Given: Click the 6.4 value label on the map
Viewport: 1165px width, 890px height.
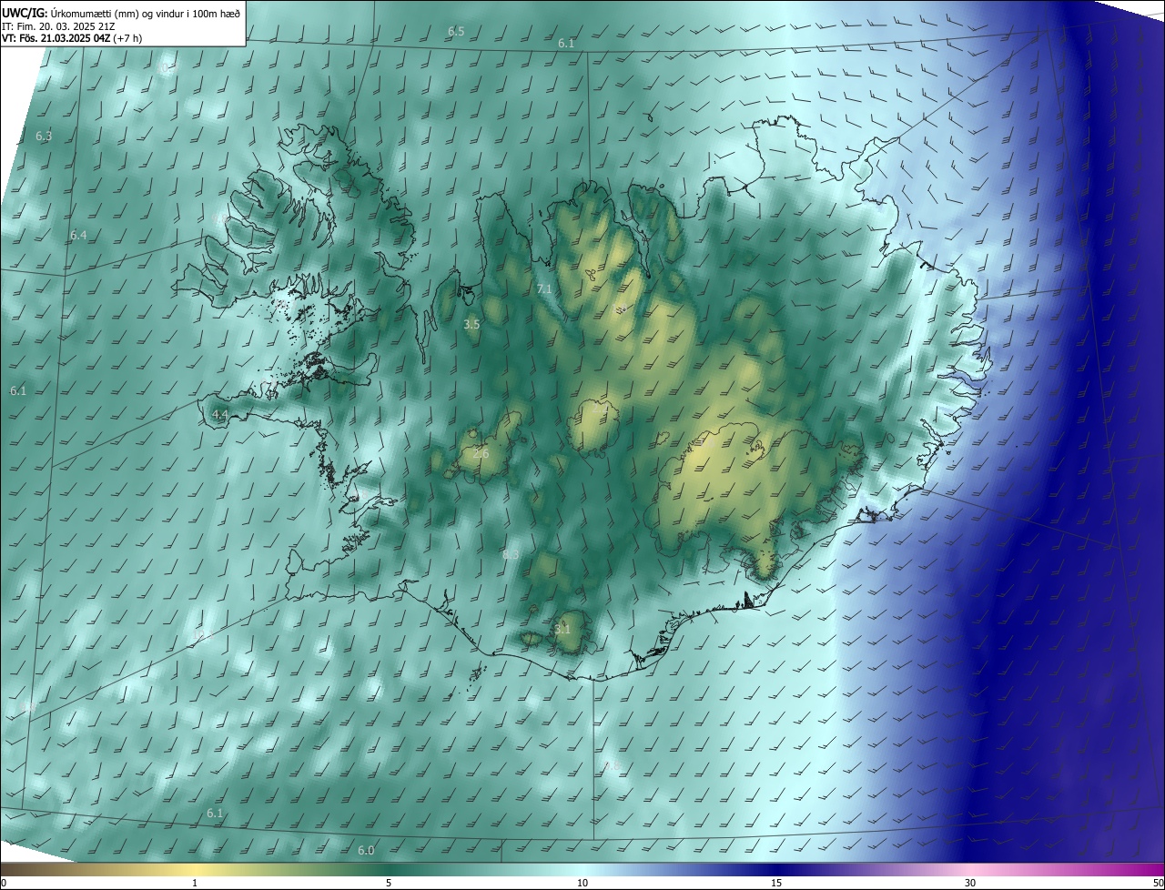Looking at the screenshot, I should click(78, 235).
